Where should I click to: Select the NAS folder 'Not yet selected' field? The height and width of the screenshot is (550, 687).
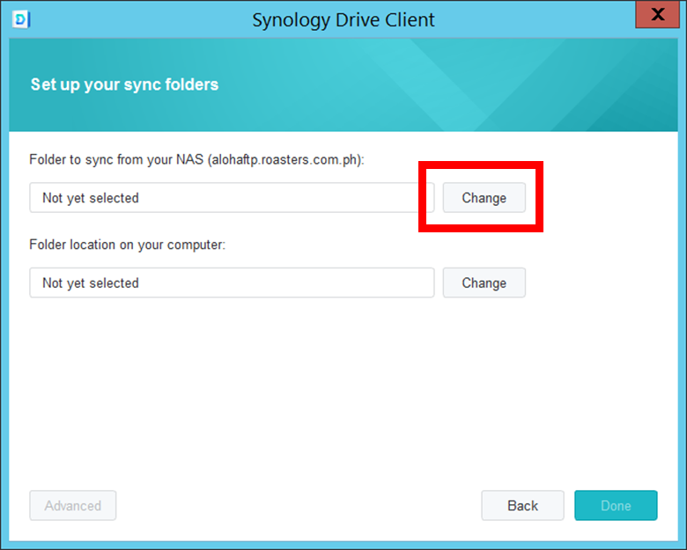(x=232, y=198)
